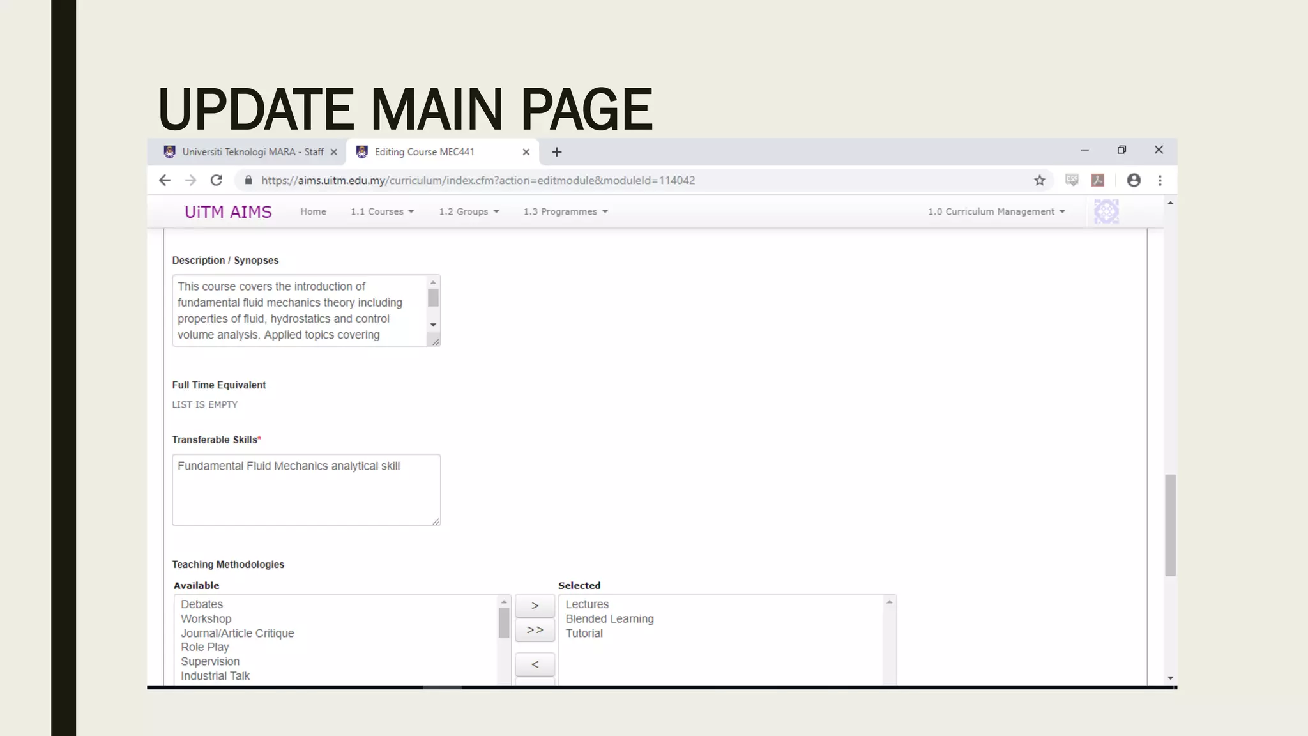Go to Home in AIMS navbar
Image resolution: width=1308 pixels, height=736 pixels.
[x=313, y=211]
